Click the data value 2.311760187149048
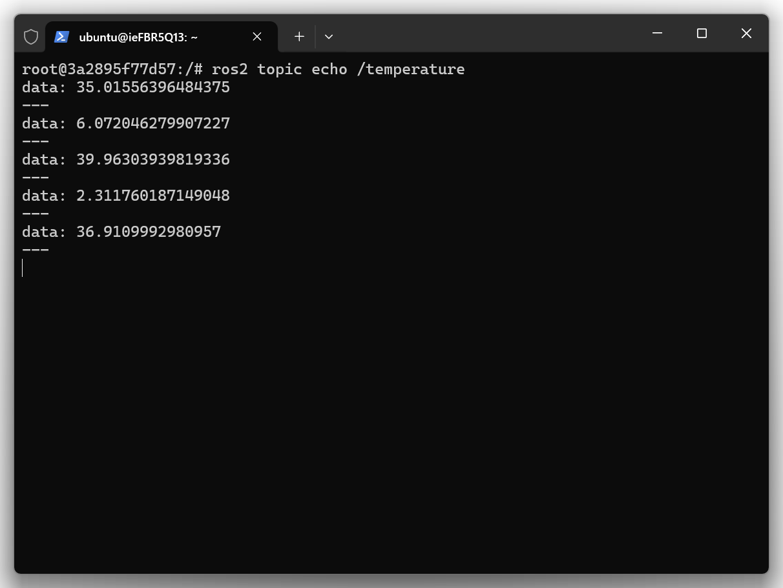 [153, 196]
